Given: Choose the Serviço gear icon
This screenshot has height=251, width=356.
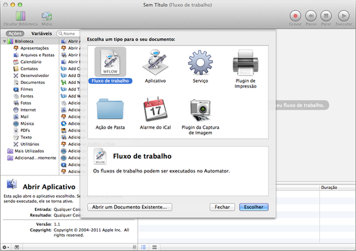Looking at the screenshot, I should coord(200,62).
